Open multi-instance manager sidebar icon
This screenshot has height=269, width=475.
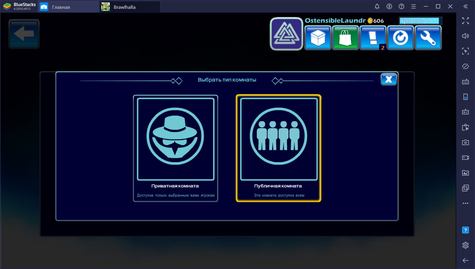pyautogui.click(x=466, y=188)
